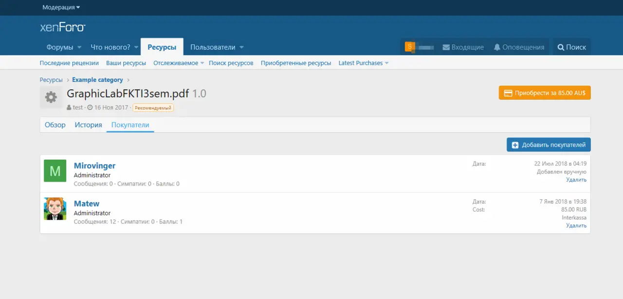Click Приобрести за 85.00 AU$ button

(x=544, y=93)
